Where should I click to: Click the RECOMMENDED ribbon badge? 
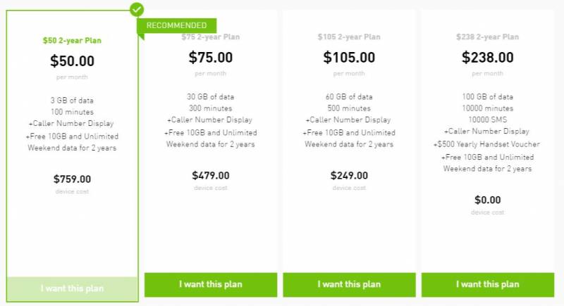[x=176, y=26]
